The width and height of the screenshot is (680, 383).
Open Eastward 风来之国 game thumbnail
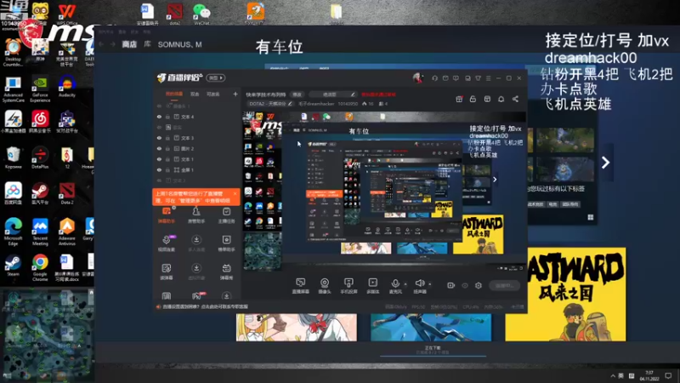pos(565,294)
